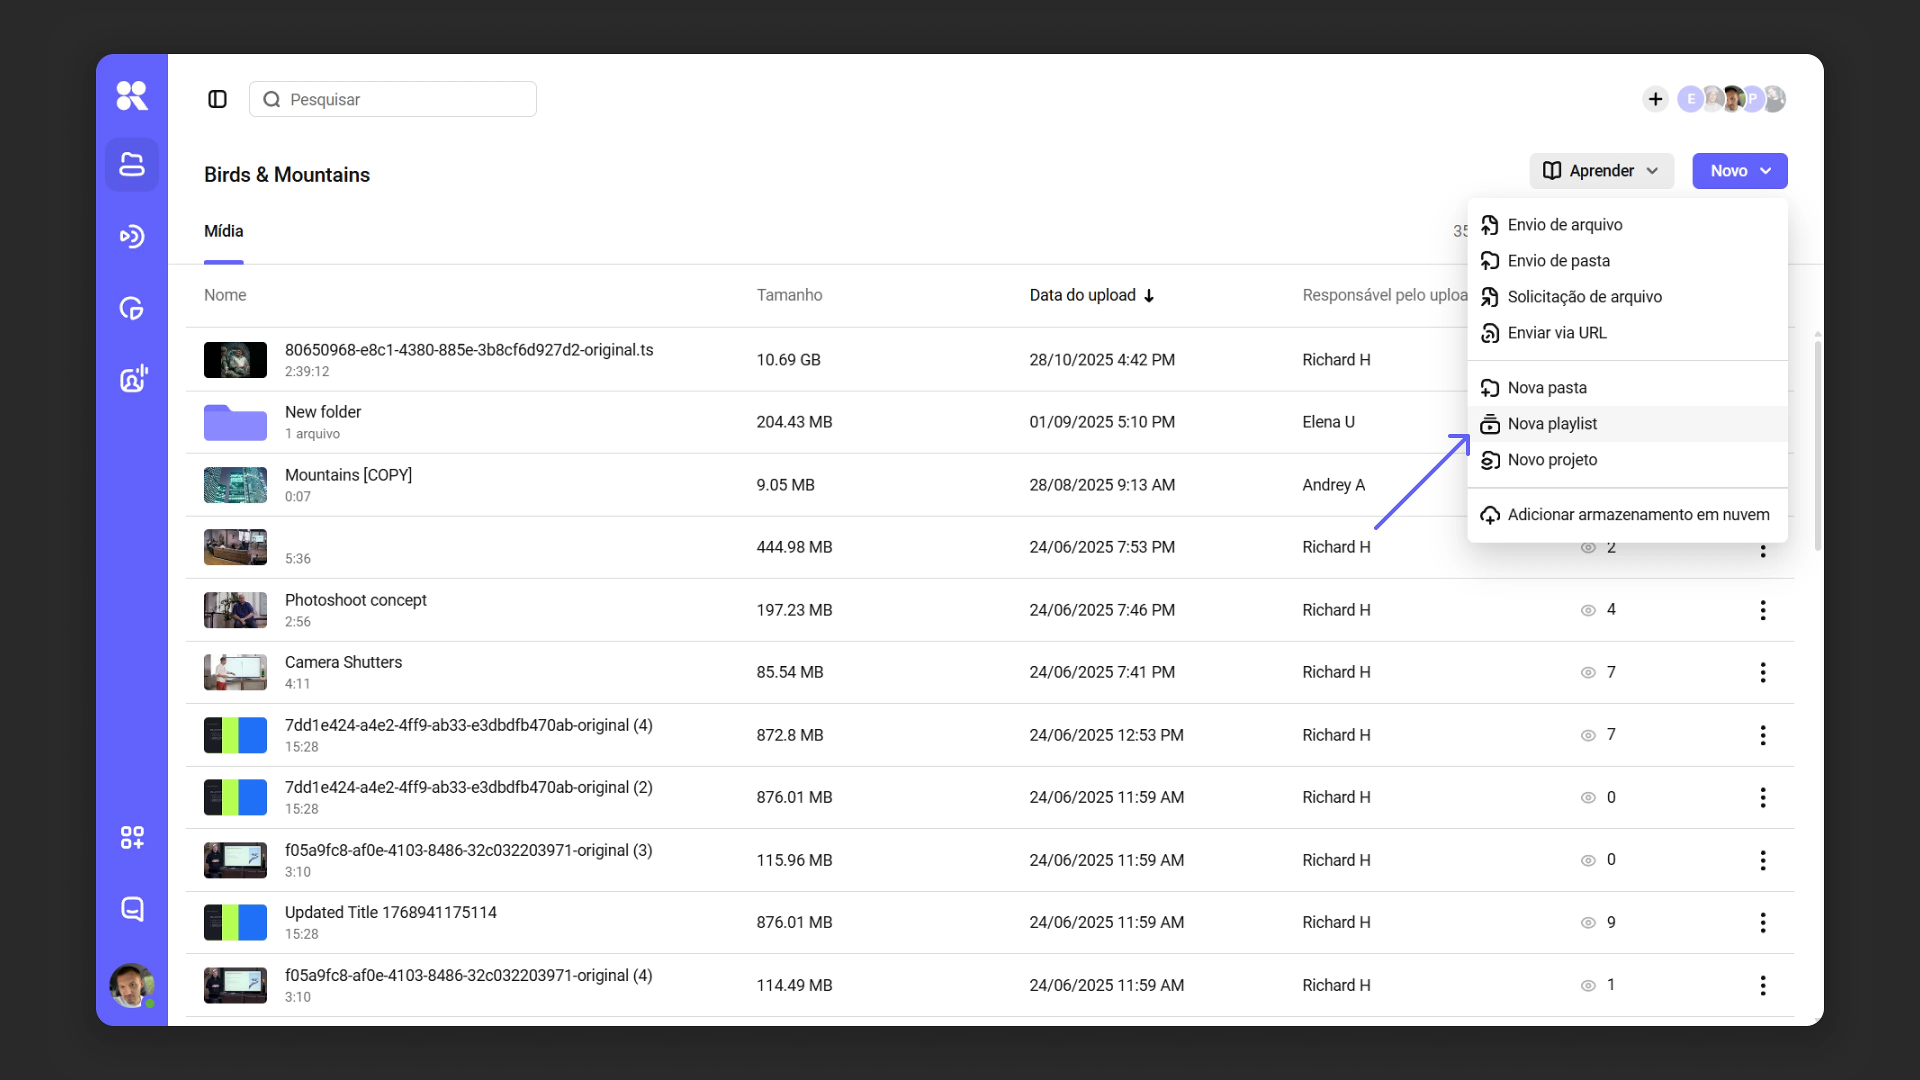Viewport: 1920px width, 1080px height.
Task: Click the plus icon to add member
Action: (1654, 99)
